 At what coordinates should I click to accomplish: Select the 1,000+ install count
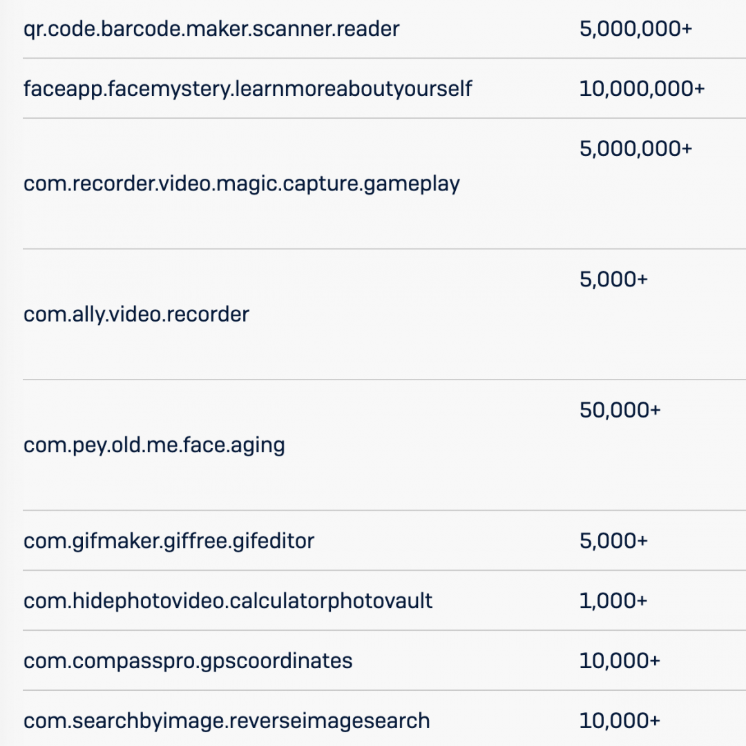[x=613, y=600]
